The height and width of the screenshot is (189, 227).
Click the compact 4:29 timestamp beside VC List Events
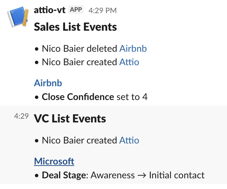(21, 116)
